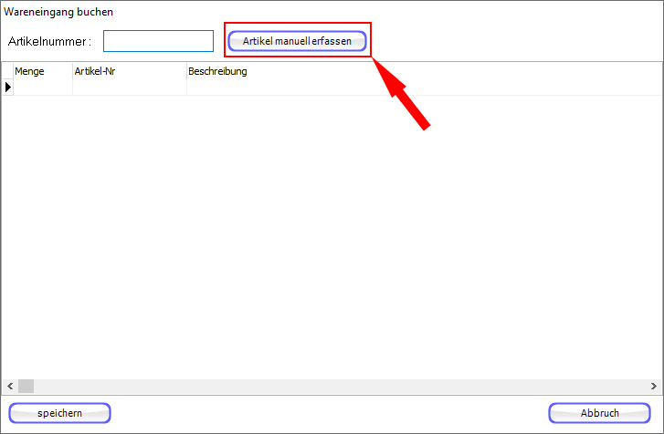Save the entry with the speichern button
This screenshot has width=664, height=434.
pyautogui.click(x=60, y=413)
